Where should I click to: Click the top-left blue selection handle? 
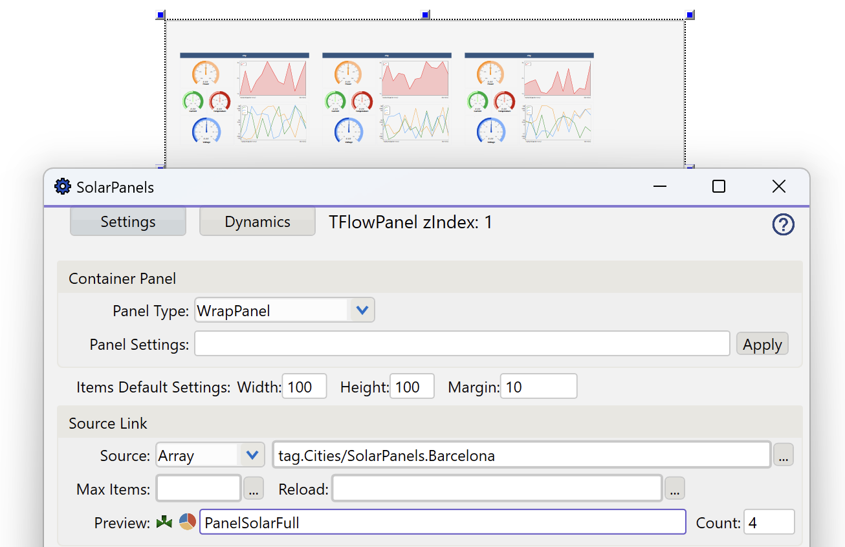160,15
